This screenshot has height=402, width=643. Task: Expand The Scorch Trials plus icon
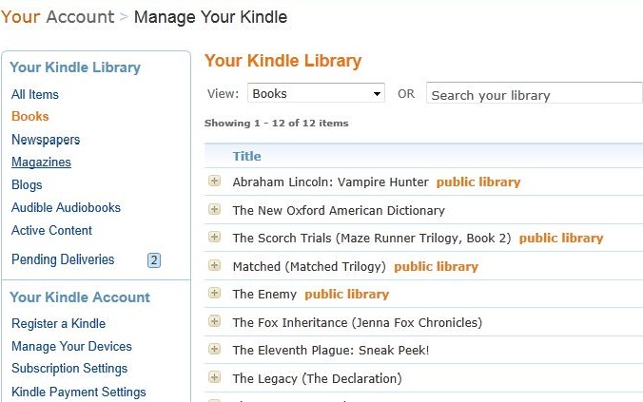tap(214, 237)
